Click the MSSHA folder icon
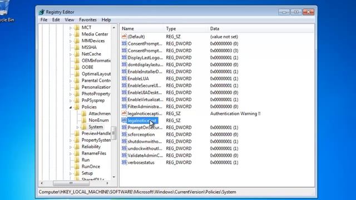The height and width of the screenshot is (200, 356). tap(77, 47)
